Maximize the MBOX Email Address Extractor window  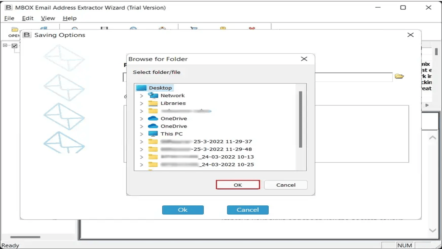coord(403,7)
